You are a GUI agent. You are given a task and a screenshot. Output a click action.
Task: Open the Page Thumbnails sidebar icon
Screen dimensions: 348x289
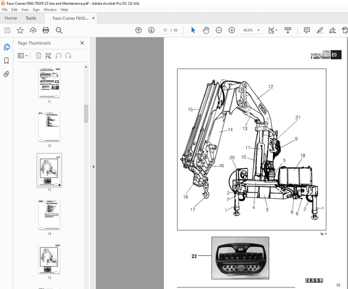7,47
